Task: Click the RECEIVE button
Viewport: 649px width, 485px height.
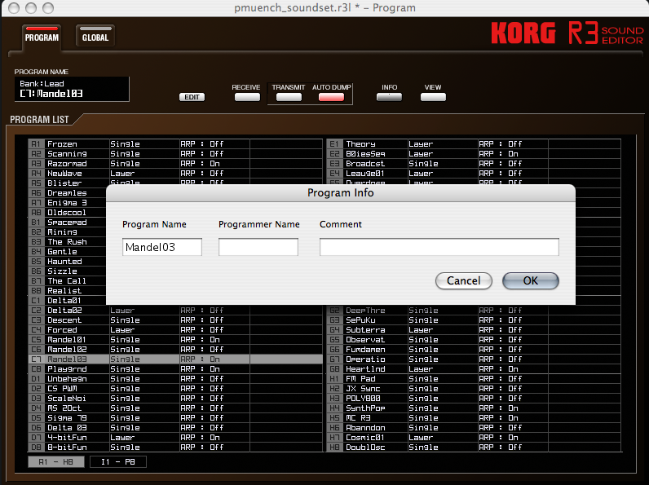Action: 247,97
